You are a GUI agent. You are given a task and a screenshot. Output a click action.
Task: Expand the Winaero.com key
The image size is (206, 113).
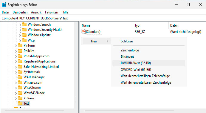click(x=16, y=83)
